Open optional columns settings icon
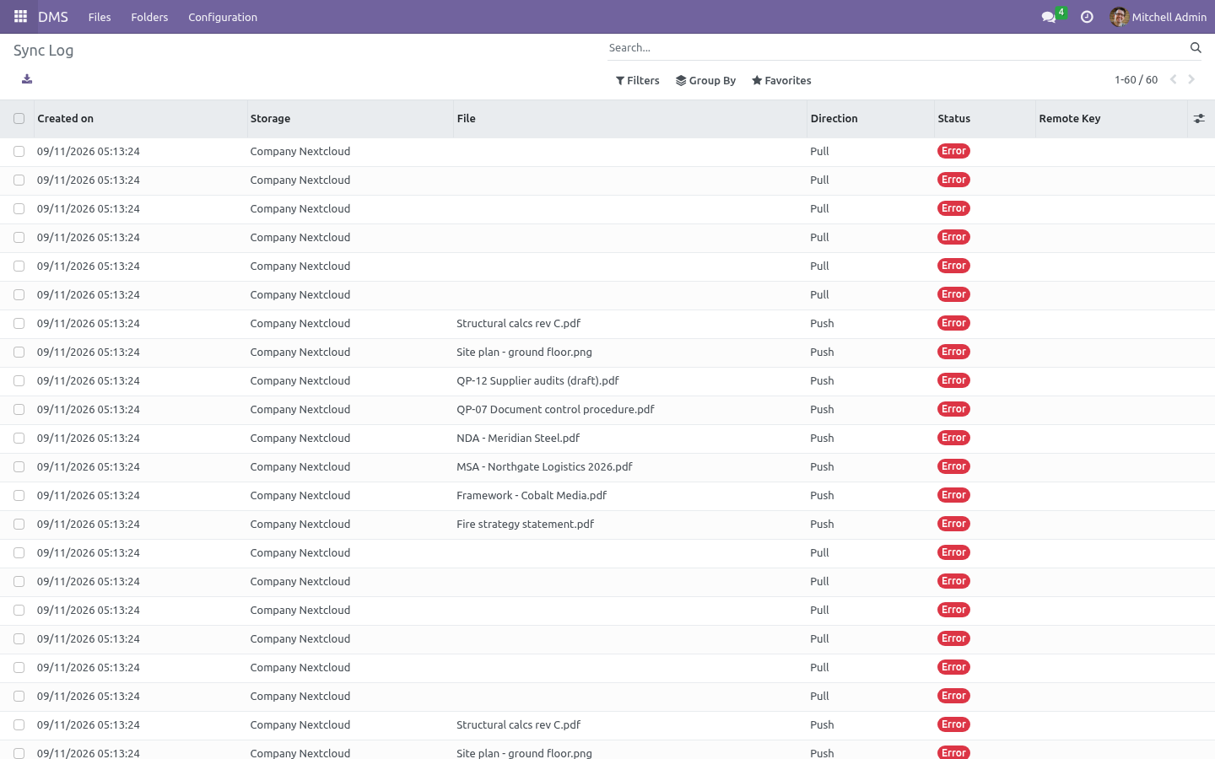The image size is (1215, 759). (x=1199, y=119)
